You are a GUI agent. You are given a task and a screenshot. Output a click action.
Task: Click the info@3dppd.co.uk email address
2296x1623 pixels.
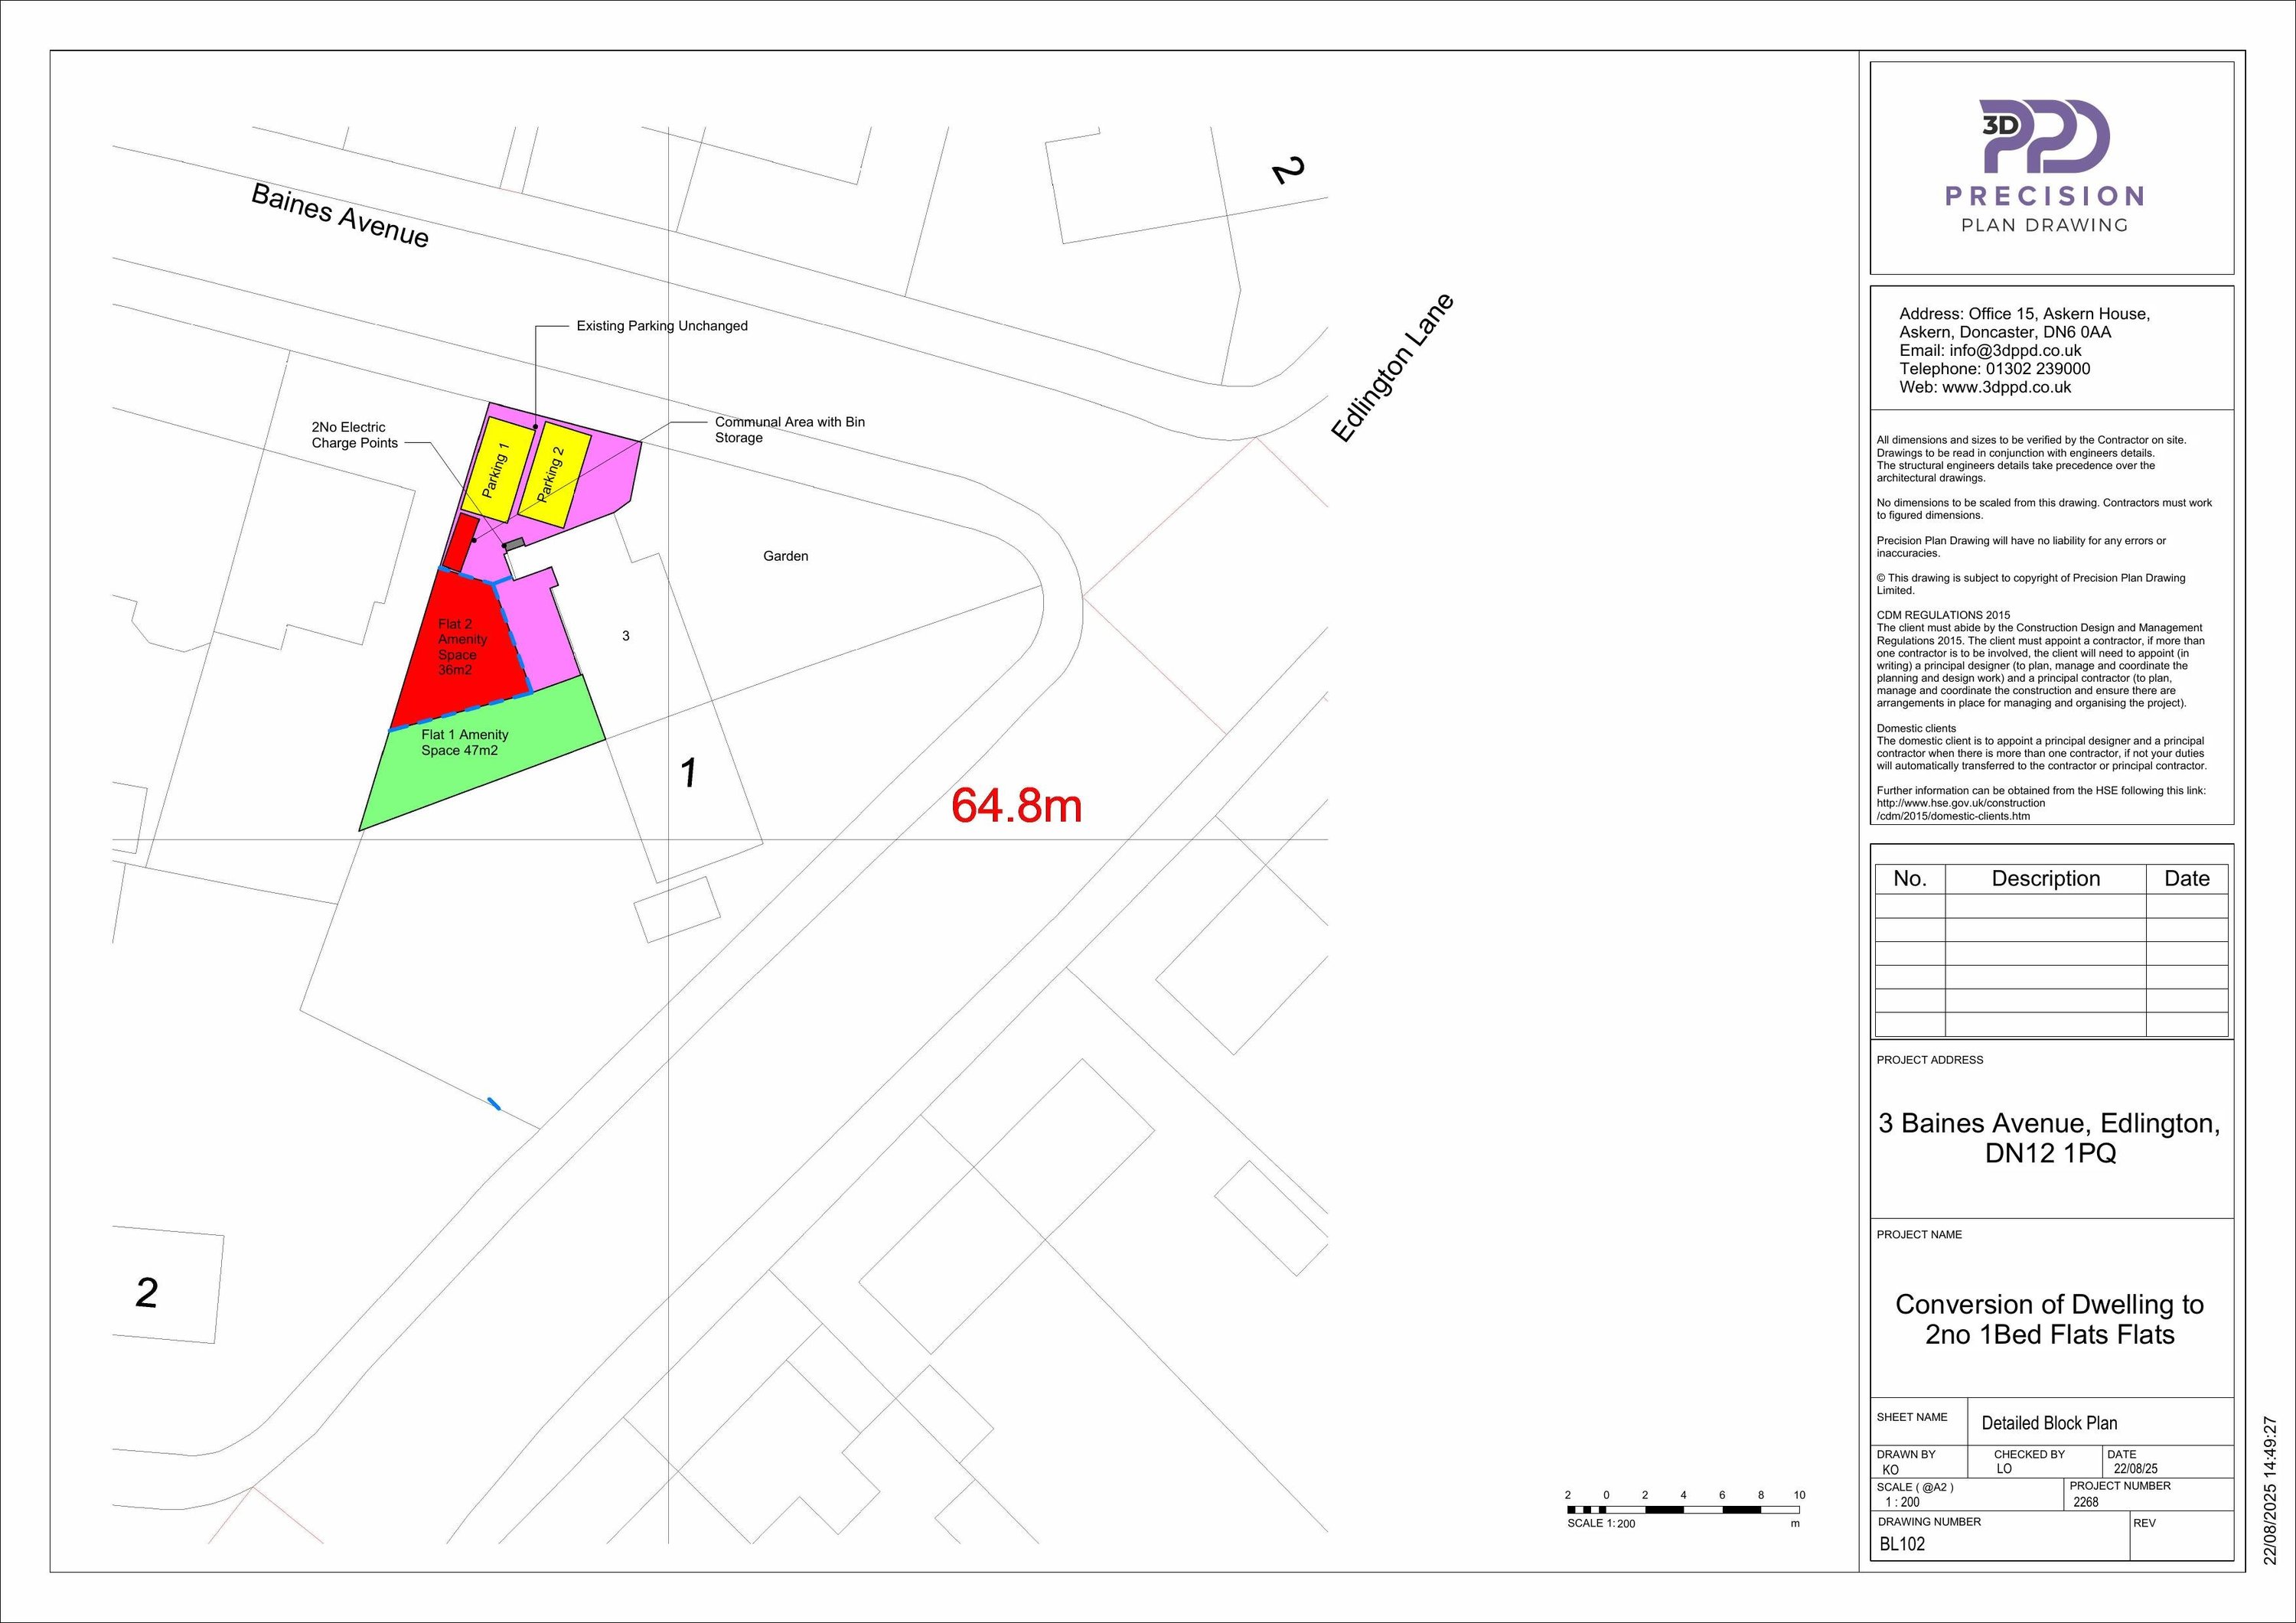[x=2014, y=350]
